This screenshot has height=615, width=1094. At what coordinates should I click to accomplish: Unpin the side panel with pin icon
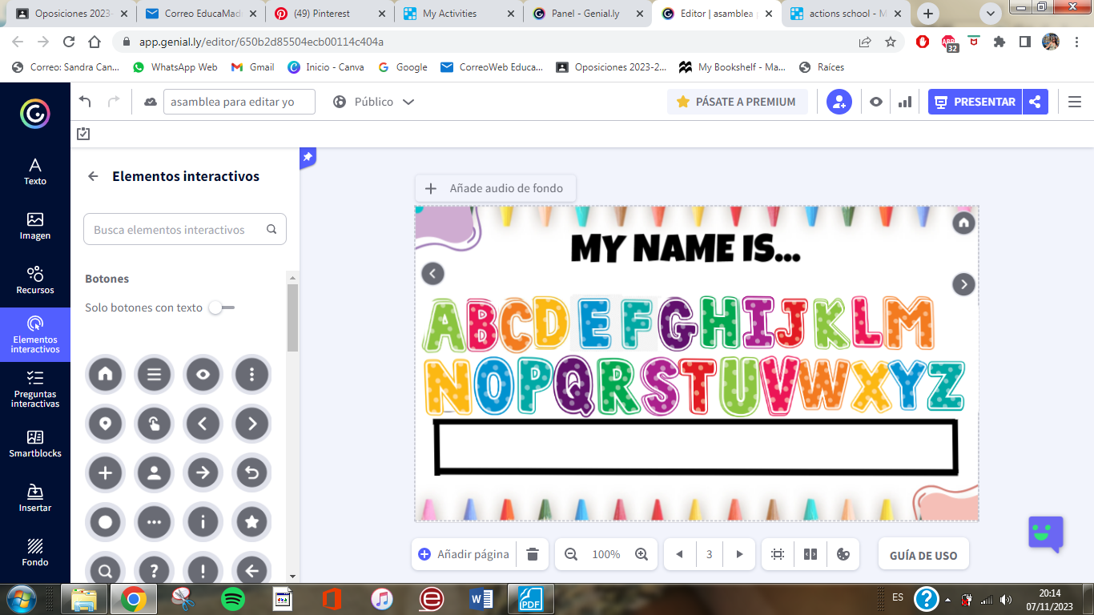(x=308, y=158)
